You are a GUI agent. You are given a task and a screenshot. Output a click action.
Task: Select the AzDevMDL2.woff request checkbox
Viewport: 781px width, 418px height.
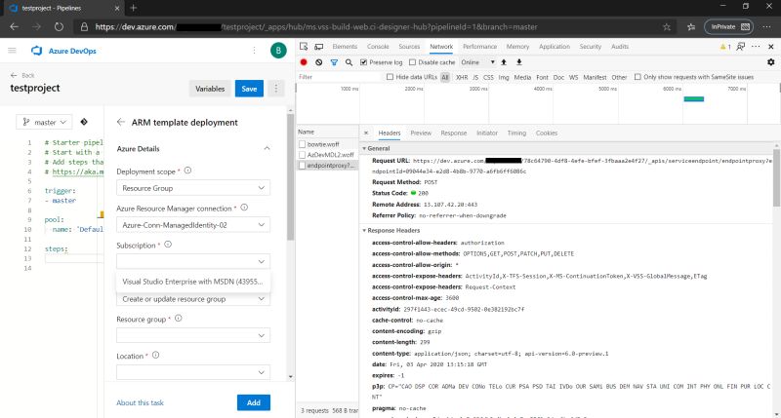[x=302, y=155]
